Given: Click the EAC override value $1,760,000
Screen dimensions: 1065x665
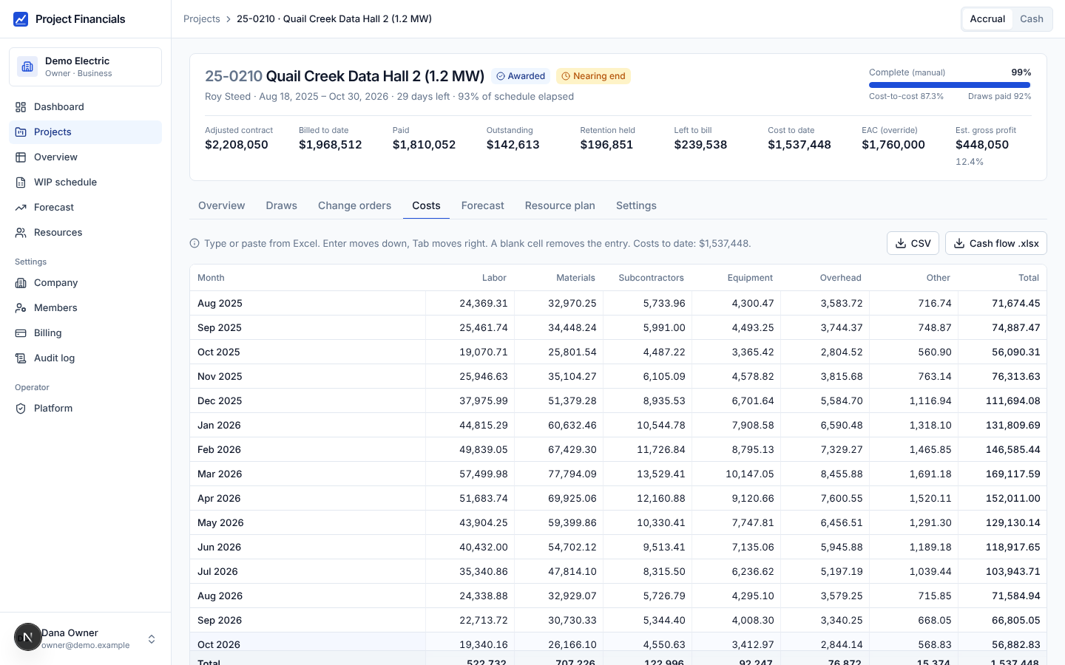Looking at the screenshot, I should coord(893,145).
